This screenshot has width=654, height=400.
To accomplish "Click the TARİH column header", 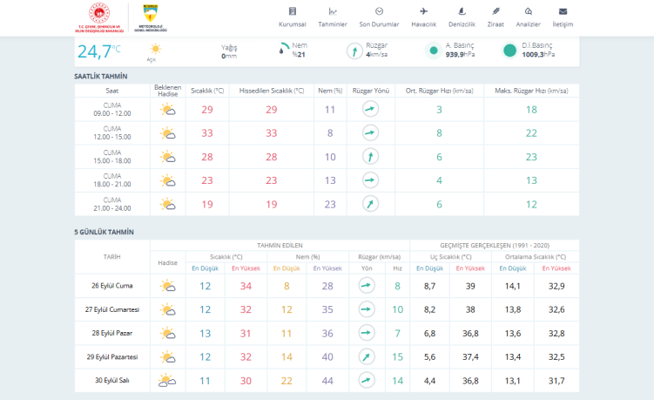I will [x=111, y=257].
